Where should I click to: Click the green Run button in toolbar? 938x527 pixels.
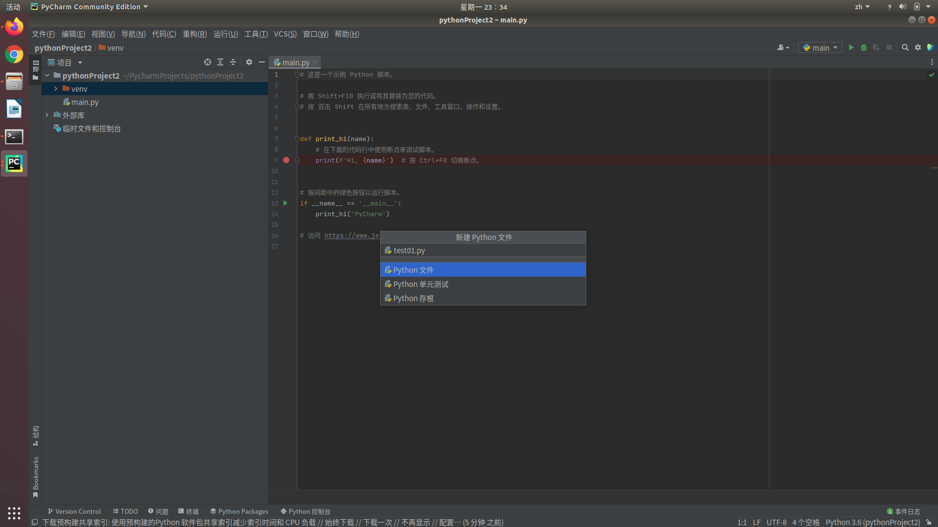[851, 47]
